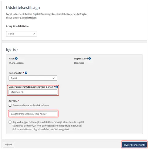This screenshot has height=149, width=148.
Task: Click the Afbryd button
Action: pos(8,145)
